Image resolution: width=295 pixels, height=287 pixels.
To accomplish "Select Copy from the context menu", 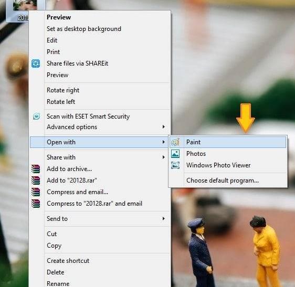I will [x=100, y=246].
